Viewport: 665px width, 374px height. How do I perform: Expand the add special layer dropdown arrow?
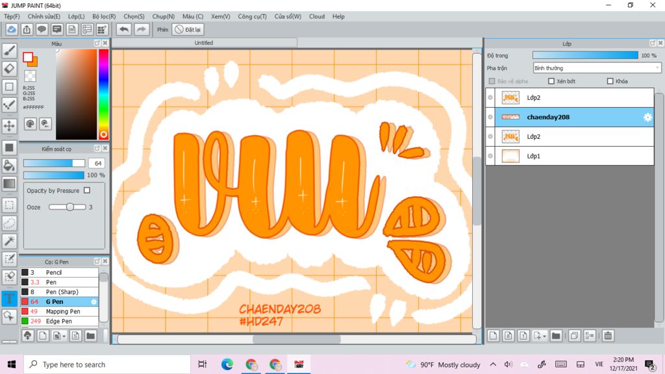click(545, 336)
